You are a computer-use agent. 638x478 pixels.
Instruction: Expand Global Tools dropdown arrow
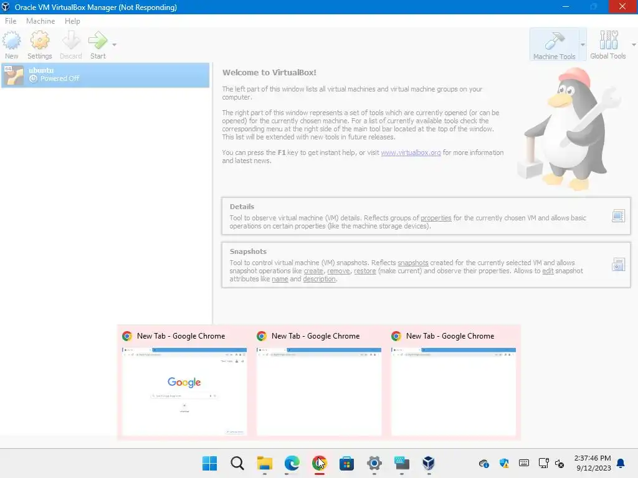tap(634, 45)
